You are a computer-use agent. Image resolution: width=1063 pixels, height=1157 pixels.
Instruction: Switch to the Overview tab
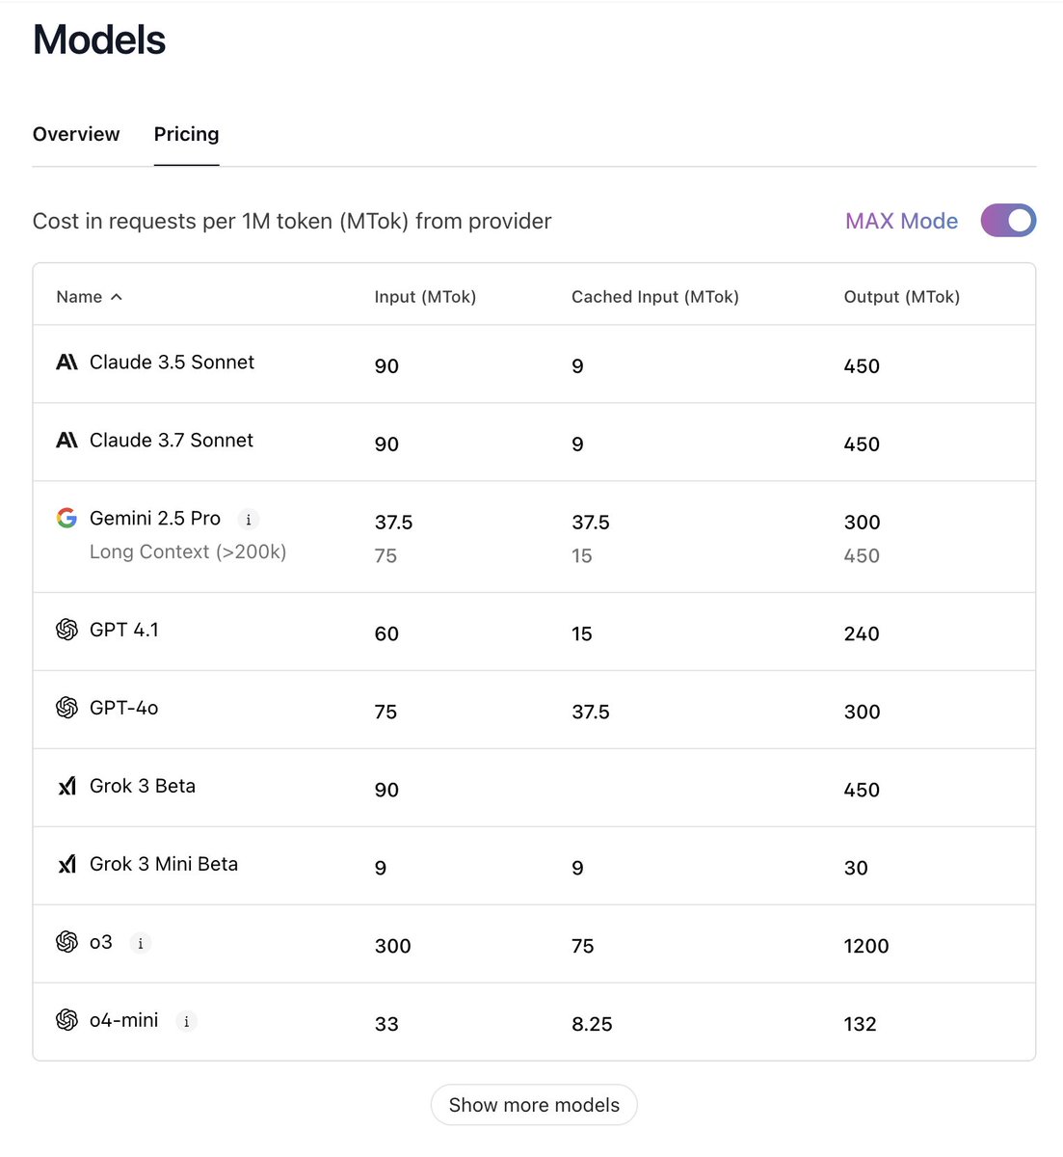[x=76, y=134]
